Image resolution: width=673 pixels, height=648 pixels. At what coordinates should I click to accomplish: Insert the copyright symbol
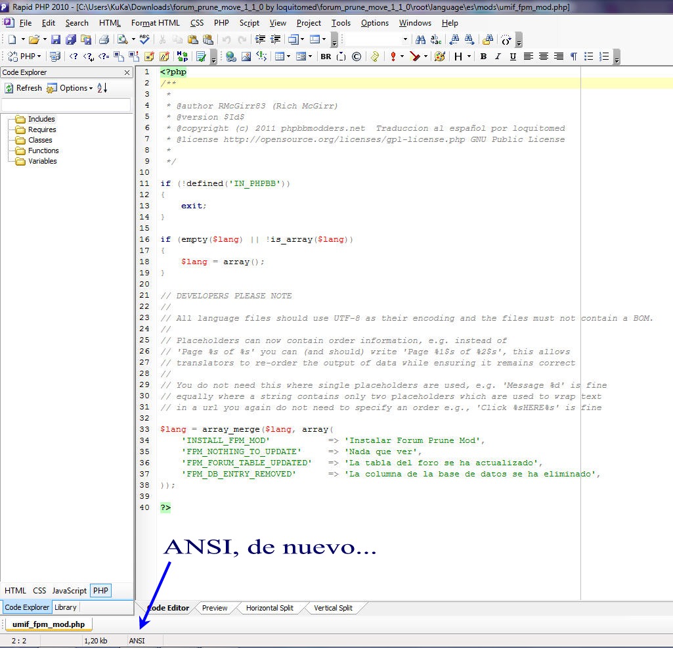[357, 57]
